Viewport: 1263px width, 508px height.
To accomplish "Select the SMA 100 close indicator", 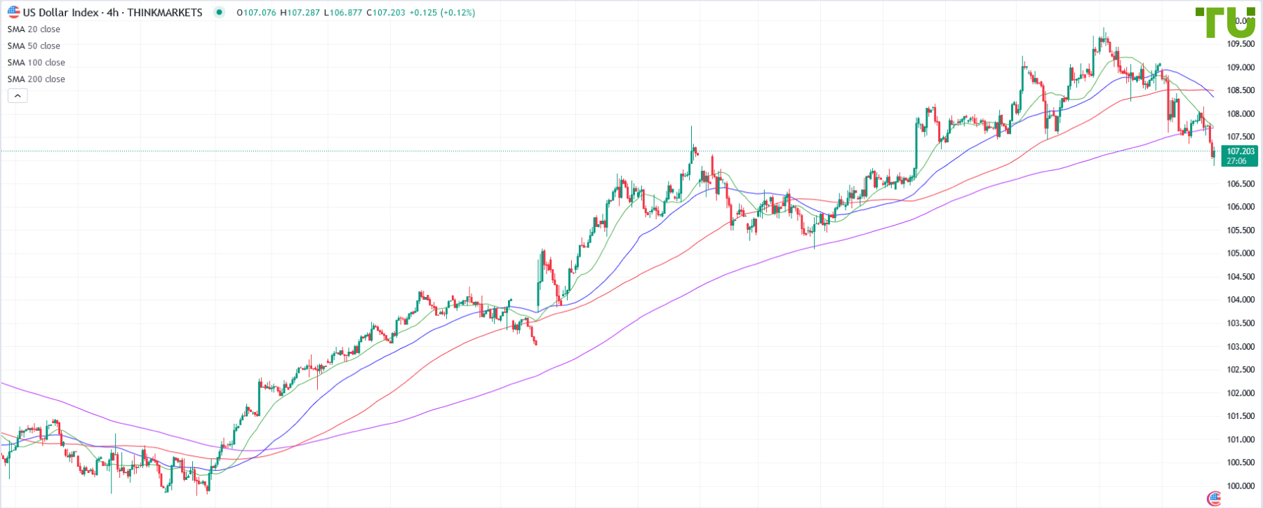I will (x=36, y=63).
